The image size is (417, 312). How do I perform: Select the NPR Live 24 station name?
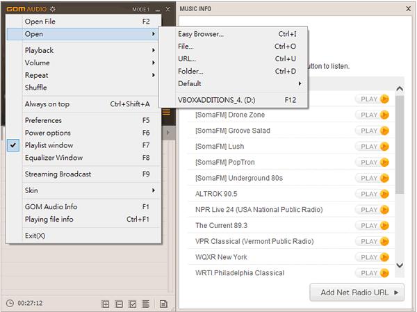(259, 210)
